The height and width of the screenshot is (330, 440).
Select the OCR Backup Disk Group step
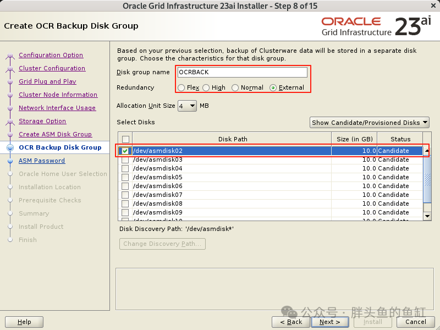pyautogui.click(x=60, y=147)
